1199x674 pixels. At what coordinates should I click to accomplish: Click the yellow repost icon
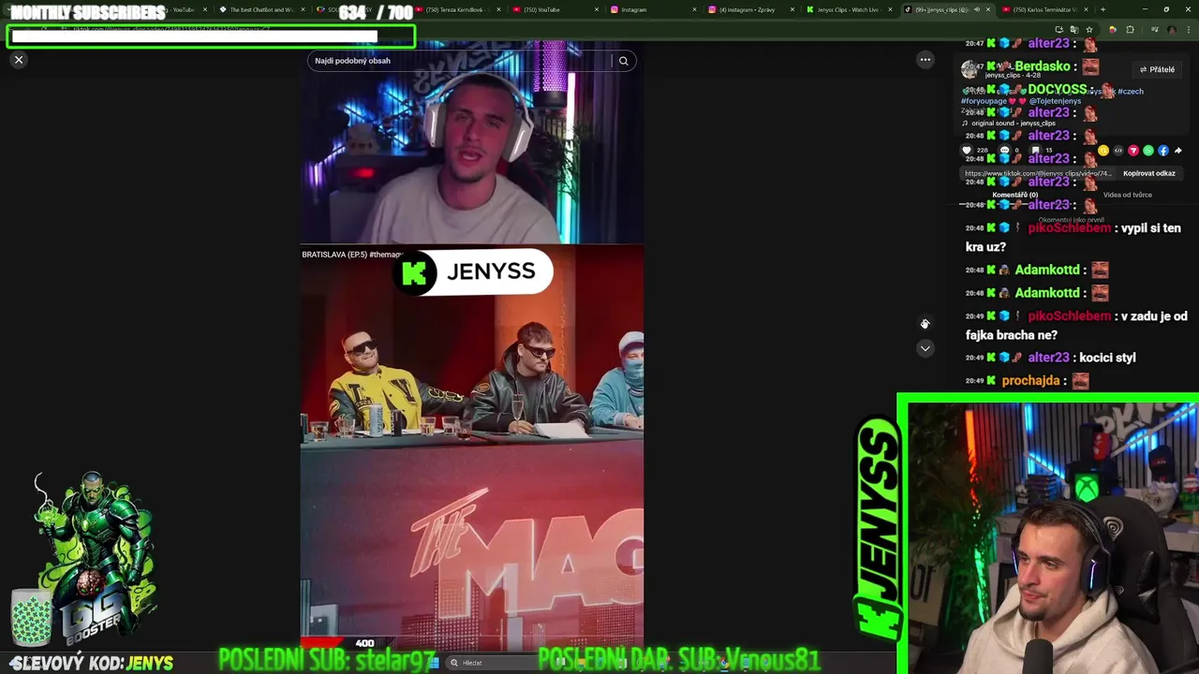click(x=1103, y=151)
